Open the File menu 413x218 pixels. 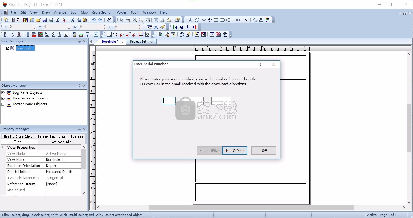click(13, 12)
